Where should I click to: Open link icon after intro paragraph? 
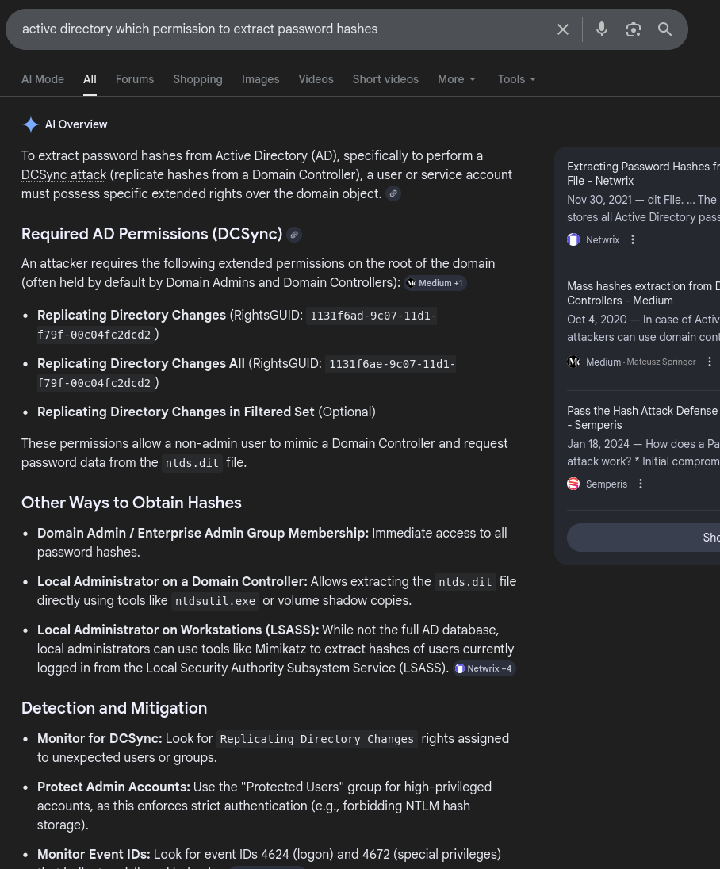[393, 194]
